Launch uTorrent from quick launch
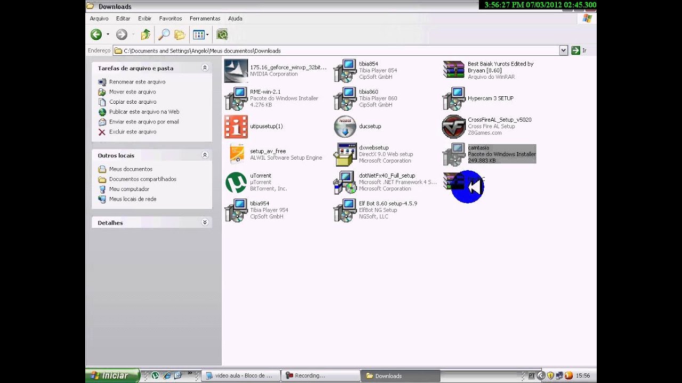Viewport: 682px width, 383px height. pyautogui.click(x=155, y=376)
